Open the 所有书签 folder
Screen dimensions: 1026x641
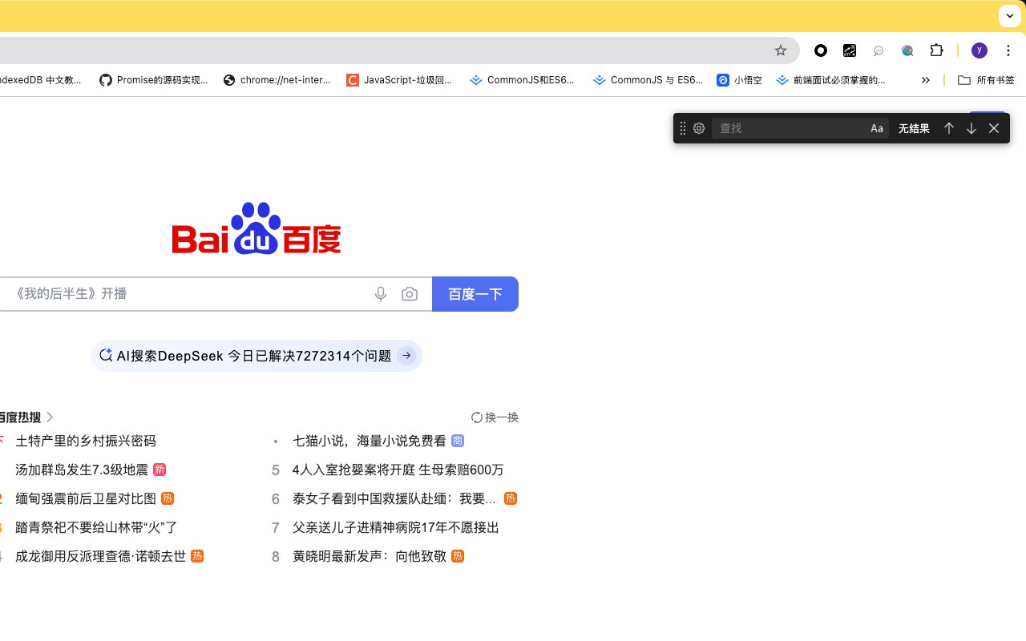(x=987, y=80)
